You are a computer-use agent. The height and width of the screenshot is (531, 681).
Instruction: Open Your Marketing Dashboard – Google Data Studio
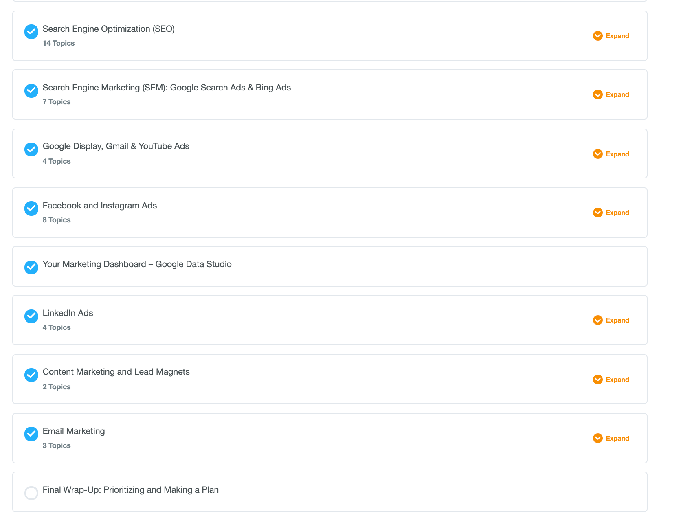[137, 264]
